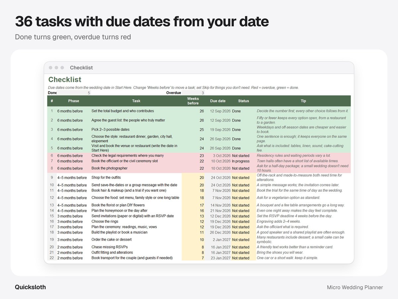Select task 'Plan the ceremony: readings, music, vows'
Image resolution: width=398 pixels, height=299 pixels.
(124, 227)
